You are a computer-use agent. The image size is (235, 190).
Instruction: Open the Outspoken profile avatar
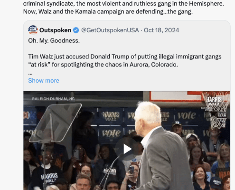pyautogui.click(x=33, y=29)
